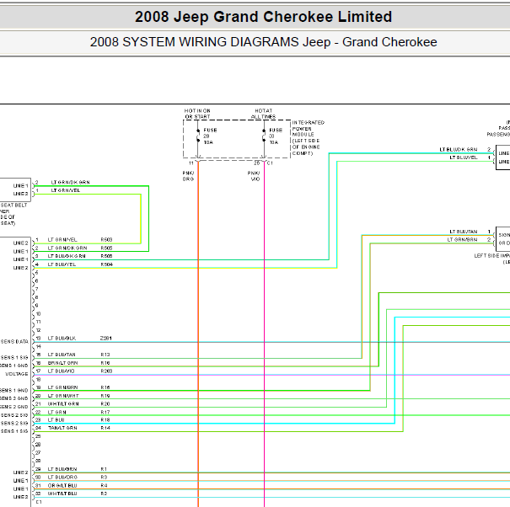Click the "LEFT SIDE IMP" sensor label
This screenshot has height=507, width=510.
[x=491, y=256]
